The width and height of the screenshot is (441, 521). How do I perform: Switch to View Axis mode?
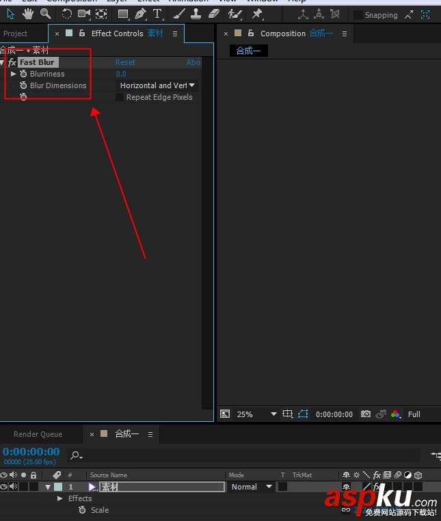(x=334, y=14)
